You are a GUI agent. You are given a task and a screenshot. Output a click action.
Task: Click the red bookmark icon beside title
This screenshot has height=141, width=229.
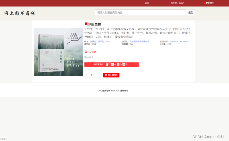tap(86, 24)
